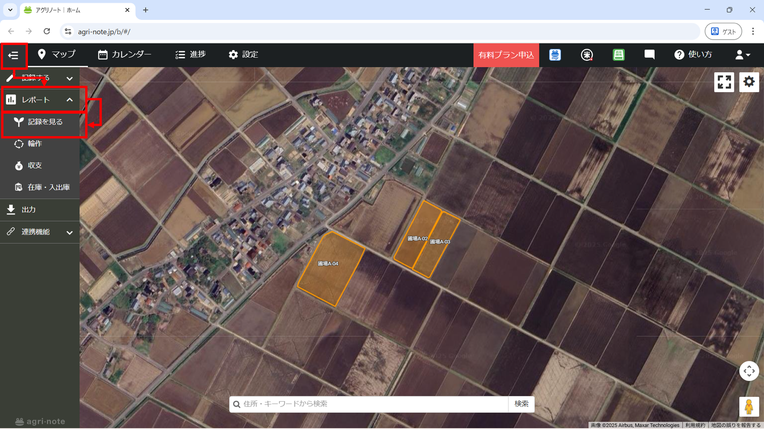Open 出力 in the sidebar
Screen dimensions: 764x429
click(x=40, y=209)
